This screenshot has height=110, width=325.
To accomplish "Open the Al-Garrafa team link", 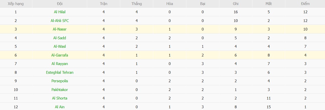I will pos(60,55).
